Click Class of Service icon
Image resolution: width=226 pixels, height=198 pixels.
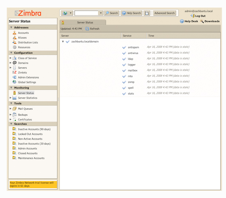click(x=14, y=58)
